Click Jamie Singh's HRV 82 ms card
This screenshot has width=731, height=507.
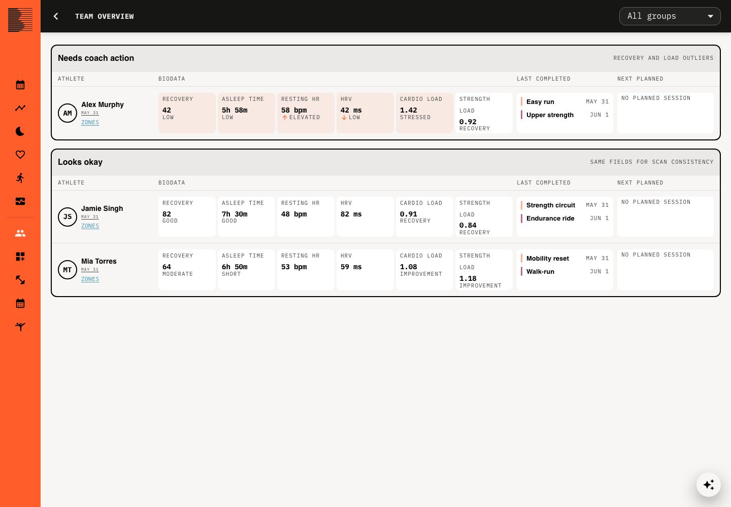(x=365, y=216)
